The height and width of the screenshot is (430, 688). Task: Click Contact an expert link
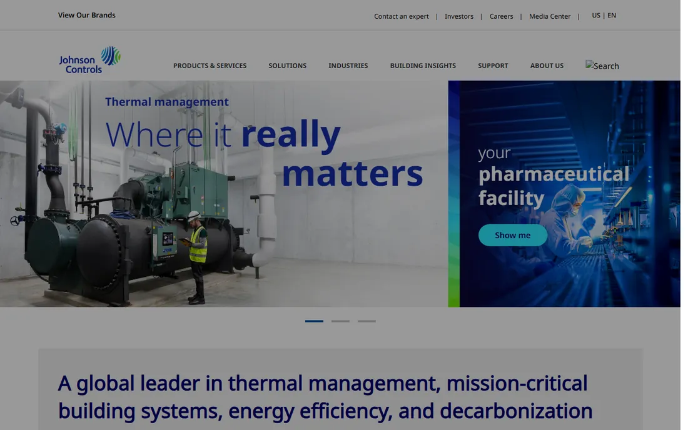401,16
